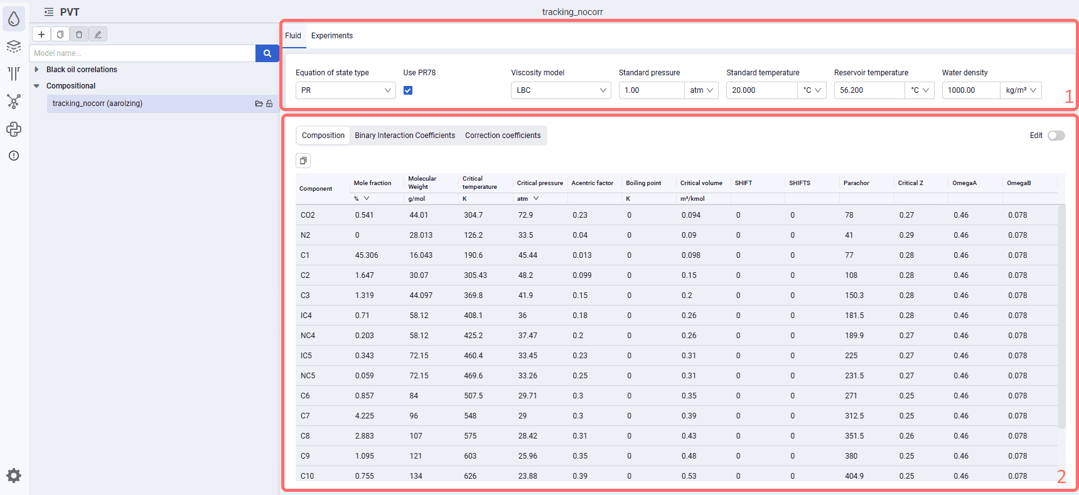Screen dimensions: 1079x495
Task: Click the blue search model button
Action: [267, 53]
